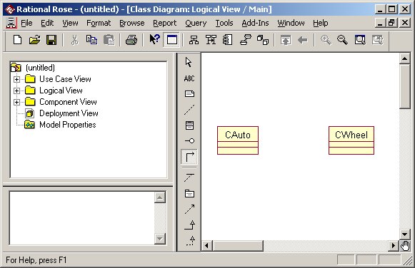Browse interaction diagram toolbar icon

[x=211, y=40]
